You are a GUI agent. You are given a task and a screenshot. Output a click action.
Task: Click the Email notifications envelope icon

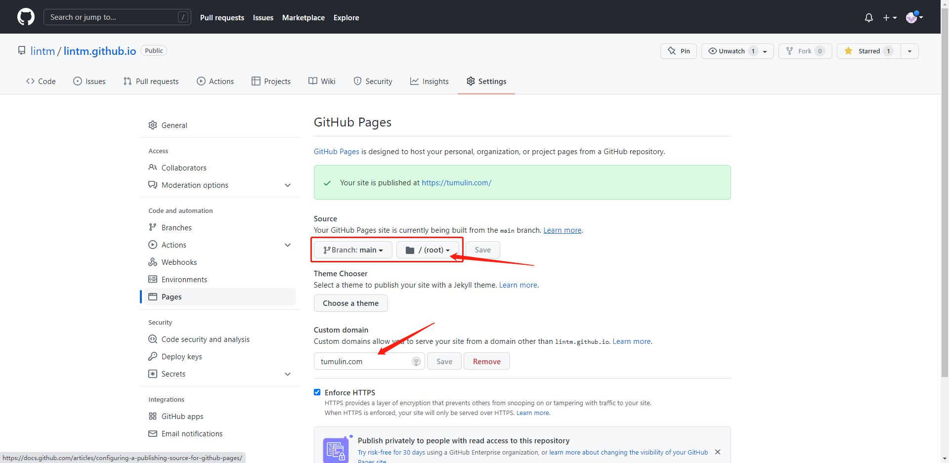click(x=153, y=433)
